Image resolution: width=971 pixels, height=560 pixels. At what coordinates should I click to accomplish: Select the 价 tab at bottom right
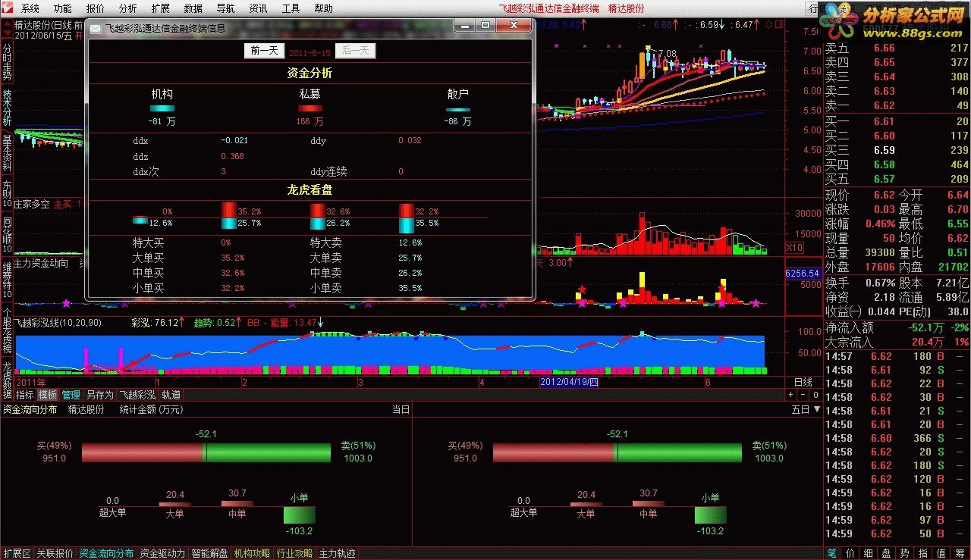tap(850, 553)
